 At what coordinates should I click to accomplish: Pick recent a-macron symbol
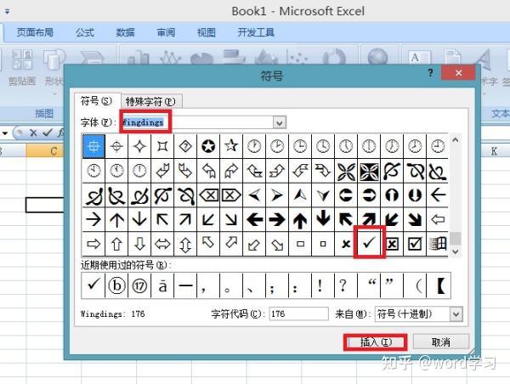tap(162, 285)
